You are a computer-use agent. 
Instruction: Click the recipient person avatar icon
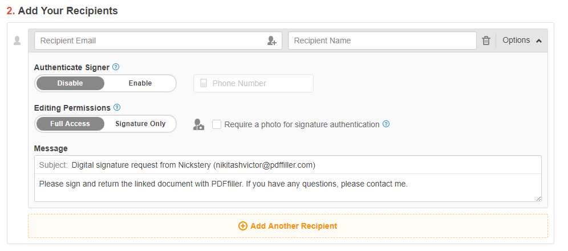click(x=17, y=41)
